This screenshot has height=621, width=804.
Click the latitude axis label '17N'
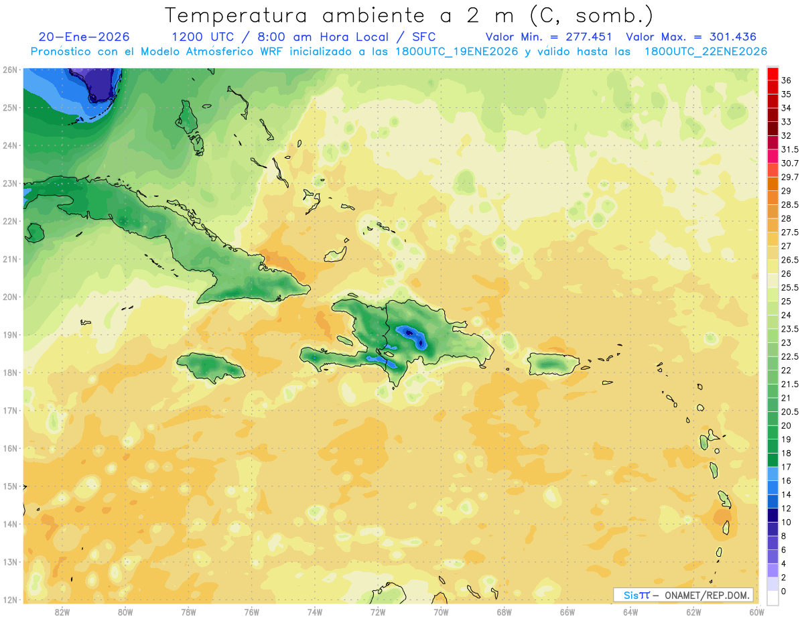[9, 410]
